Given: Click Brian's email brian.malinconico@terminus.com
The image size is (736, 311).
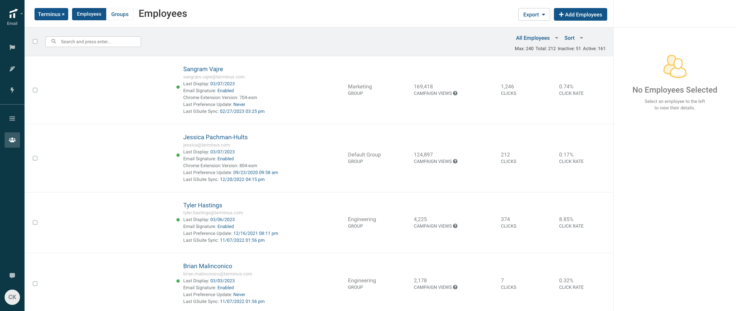Looking at the screenshot, I should (x=218, y=274).
